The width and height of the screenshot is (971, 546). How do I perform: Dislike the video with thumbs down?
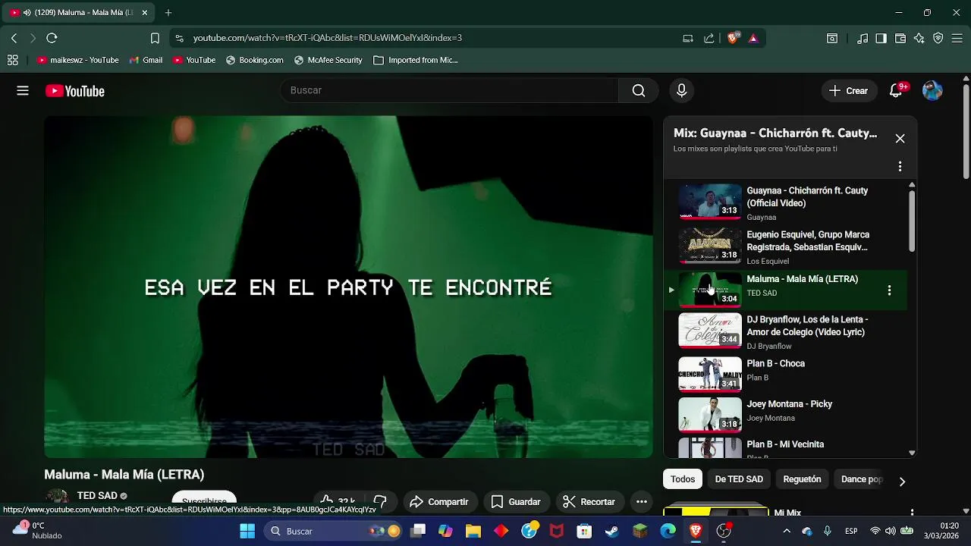point(381,501)
